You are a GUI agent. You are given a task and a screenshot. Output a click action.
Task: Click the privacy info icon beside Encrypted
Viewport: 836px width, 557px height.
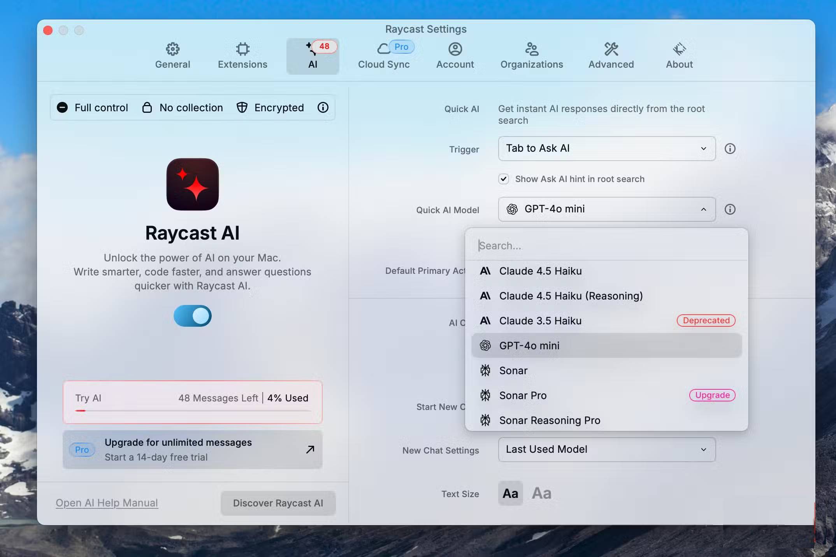tap(323, 108)
